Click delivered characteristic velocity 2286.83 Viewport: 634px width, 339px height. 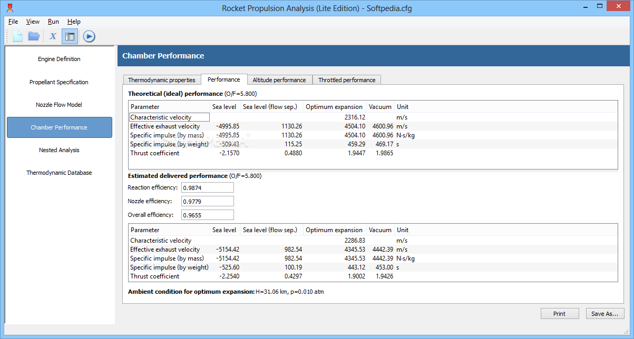pyautogui.click(x=355, y=241)
